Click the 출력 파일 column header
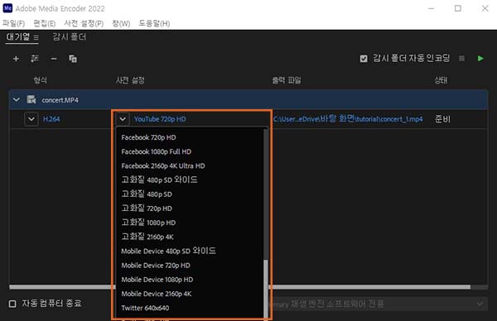Image resolution: width=497 pixels, height=321 pixels. pos(287,80)
